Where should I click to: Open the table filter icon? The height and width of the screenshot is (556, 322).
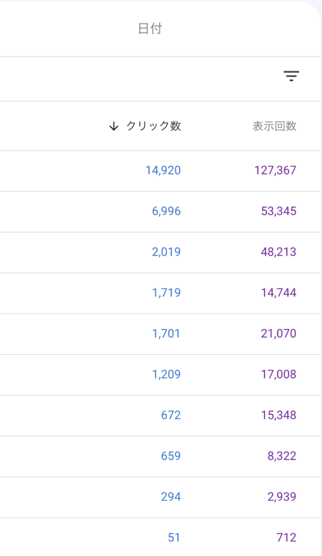pos(291,76)
